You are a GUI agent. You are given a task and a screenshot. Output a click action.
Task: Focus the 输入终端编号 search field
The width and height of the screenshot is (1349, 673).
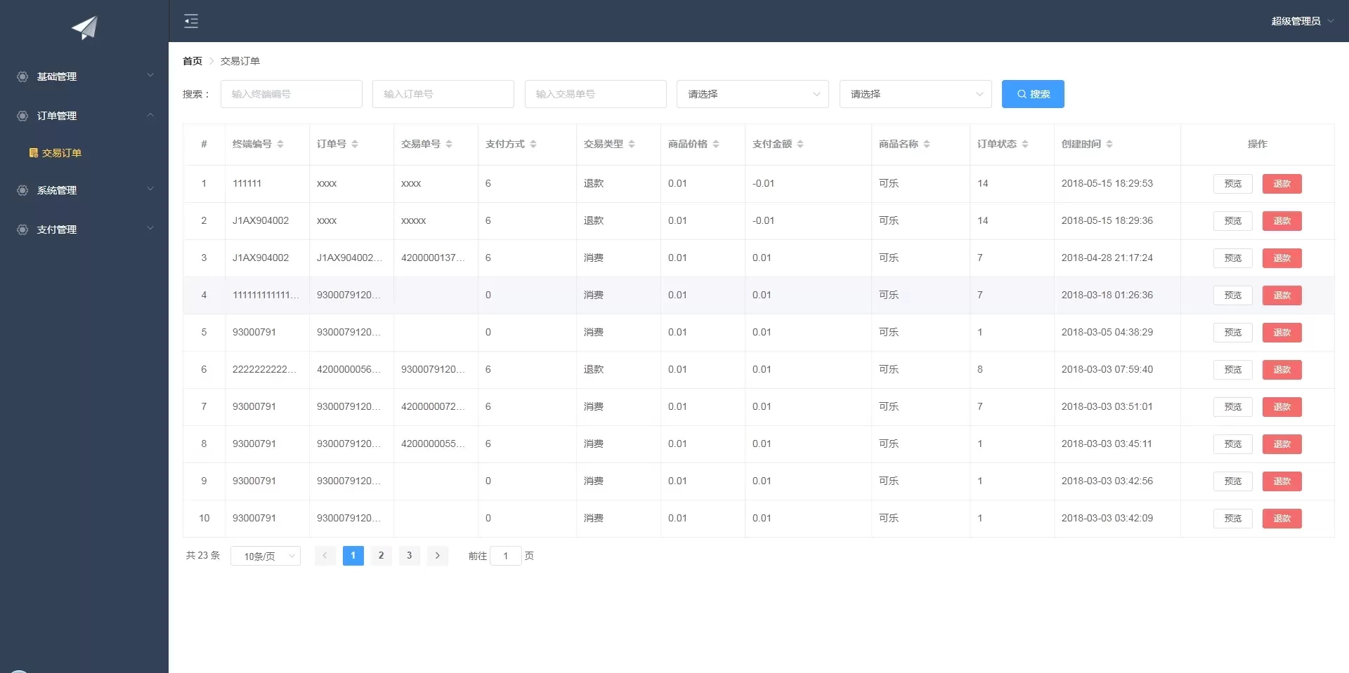pos(291,94)
